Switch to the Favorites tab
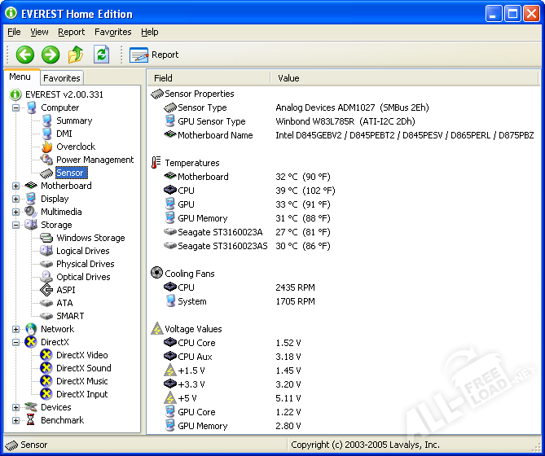This screenshot has width=545, height=456. pos(62,78)
